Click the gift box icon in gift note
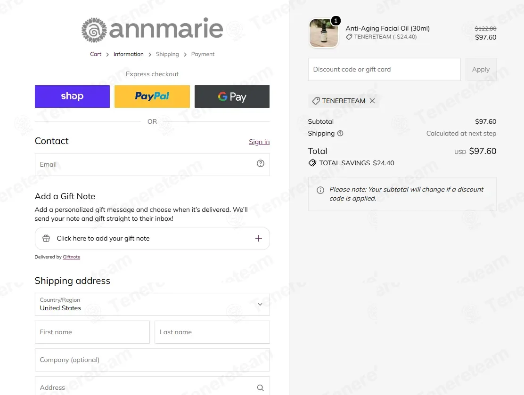 click(46, 238)
